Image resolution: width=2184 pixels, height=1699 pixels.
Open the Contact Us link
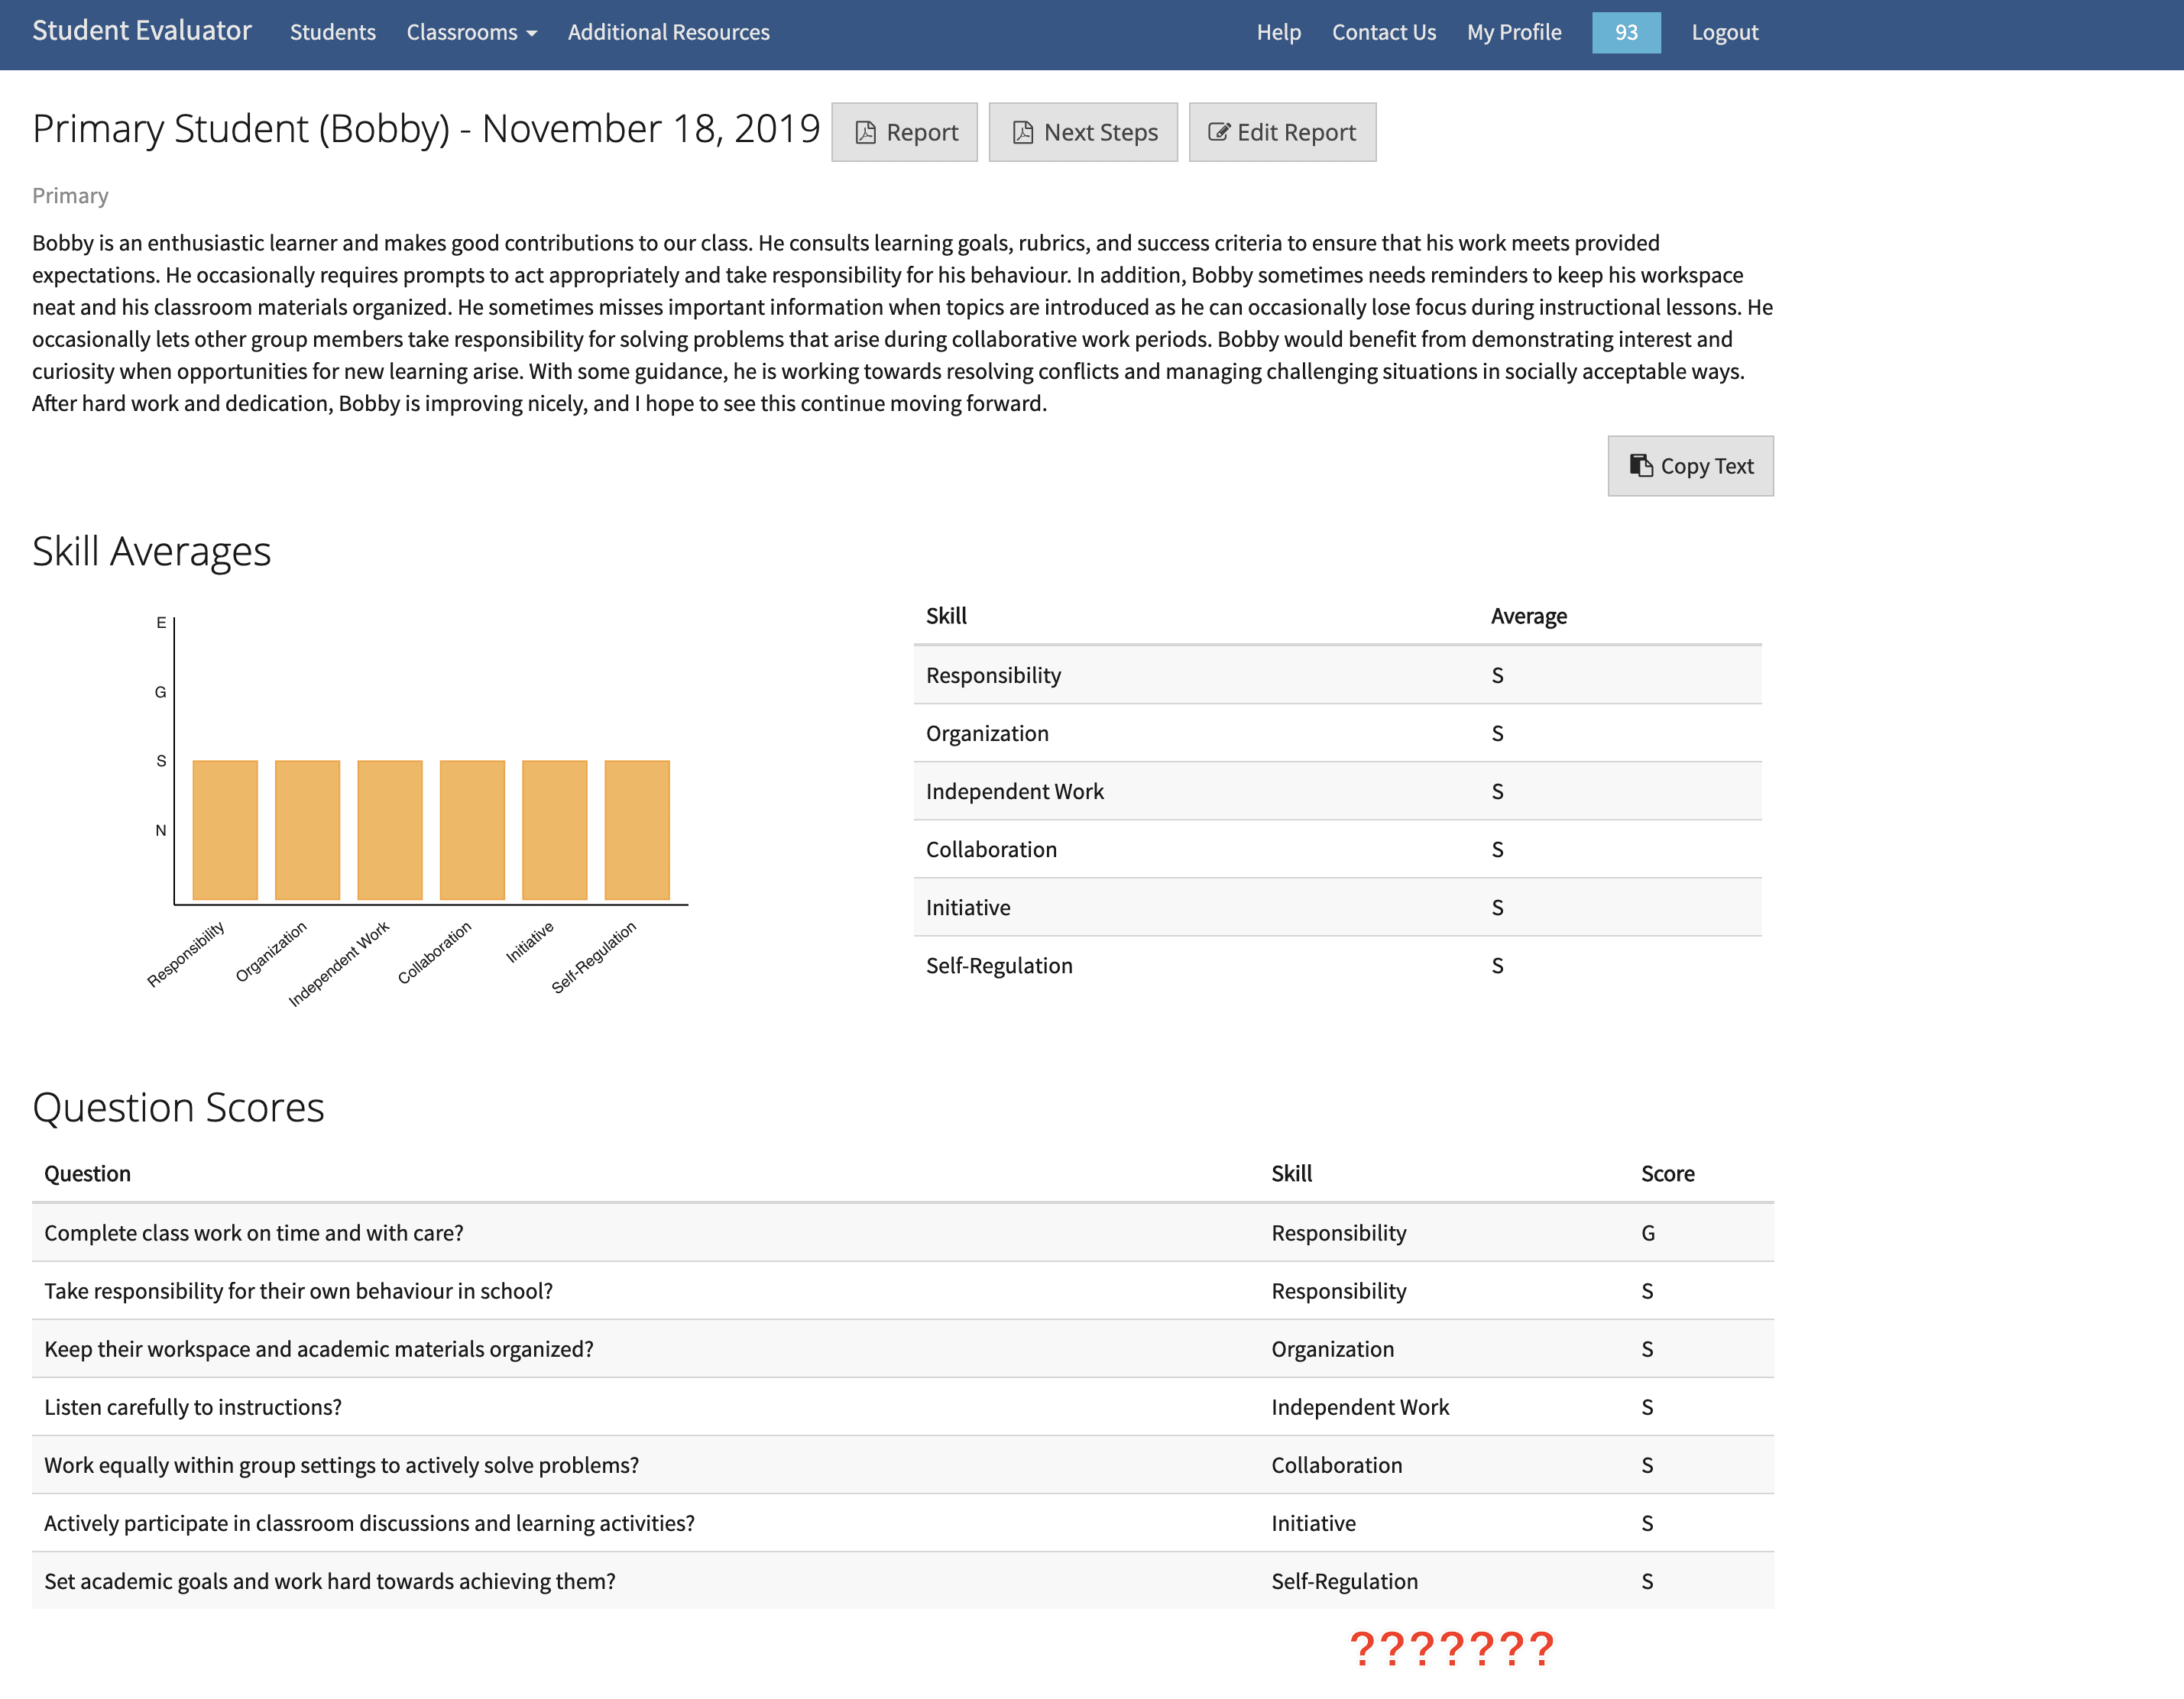(x=1383, y=32)
